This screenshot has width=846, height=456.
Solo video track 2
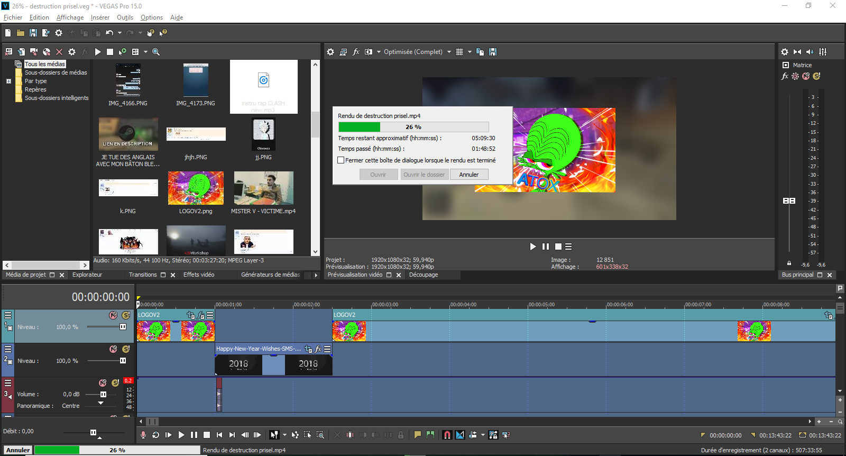[126, 349]
